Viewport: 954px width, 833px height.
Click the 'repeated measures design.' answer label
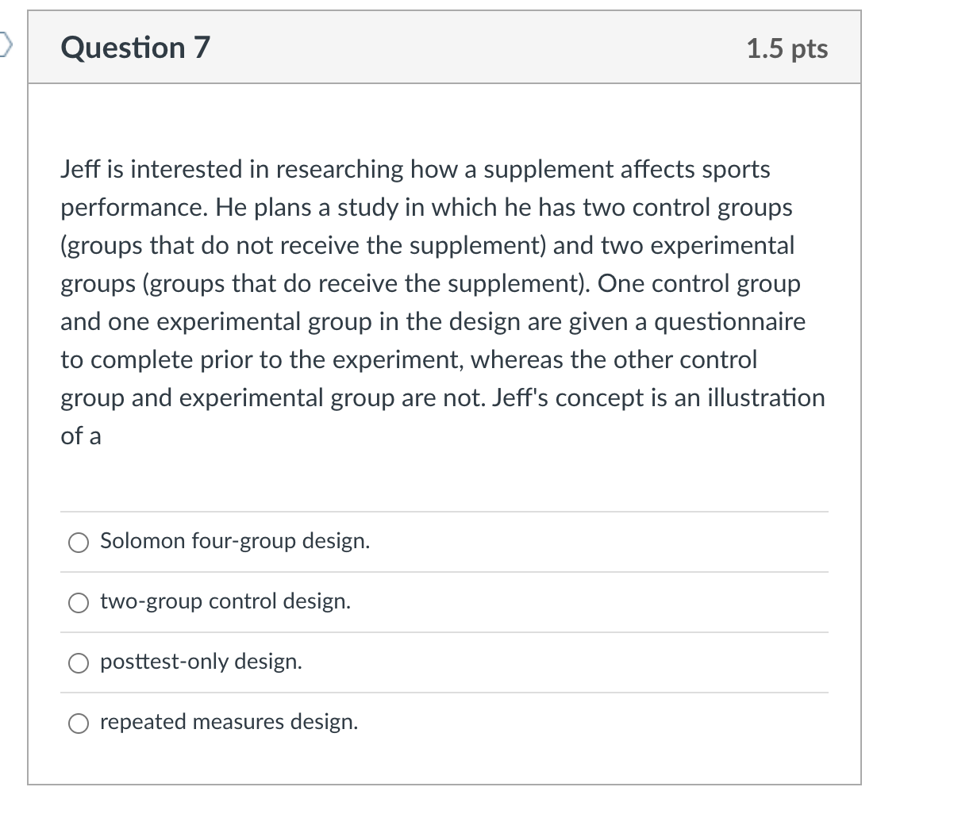(229, 722)
